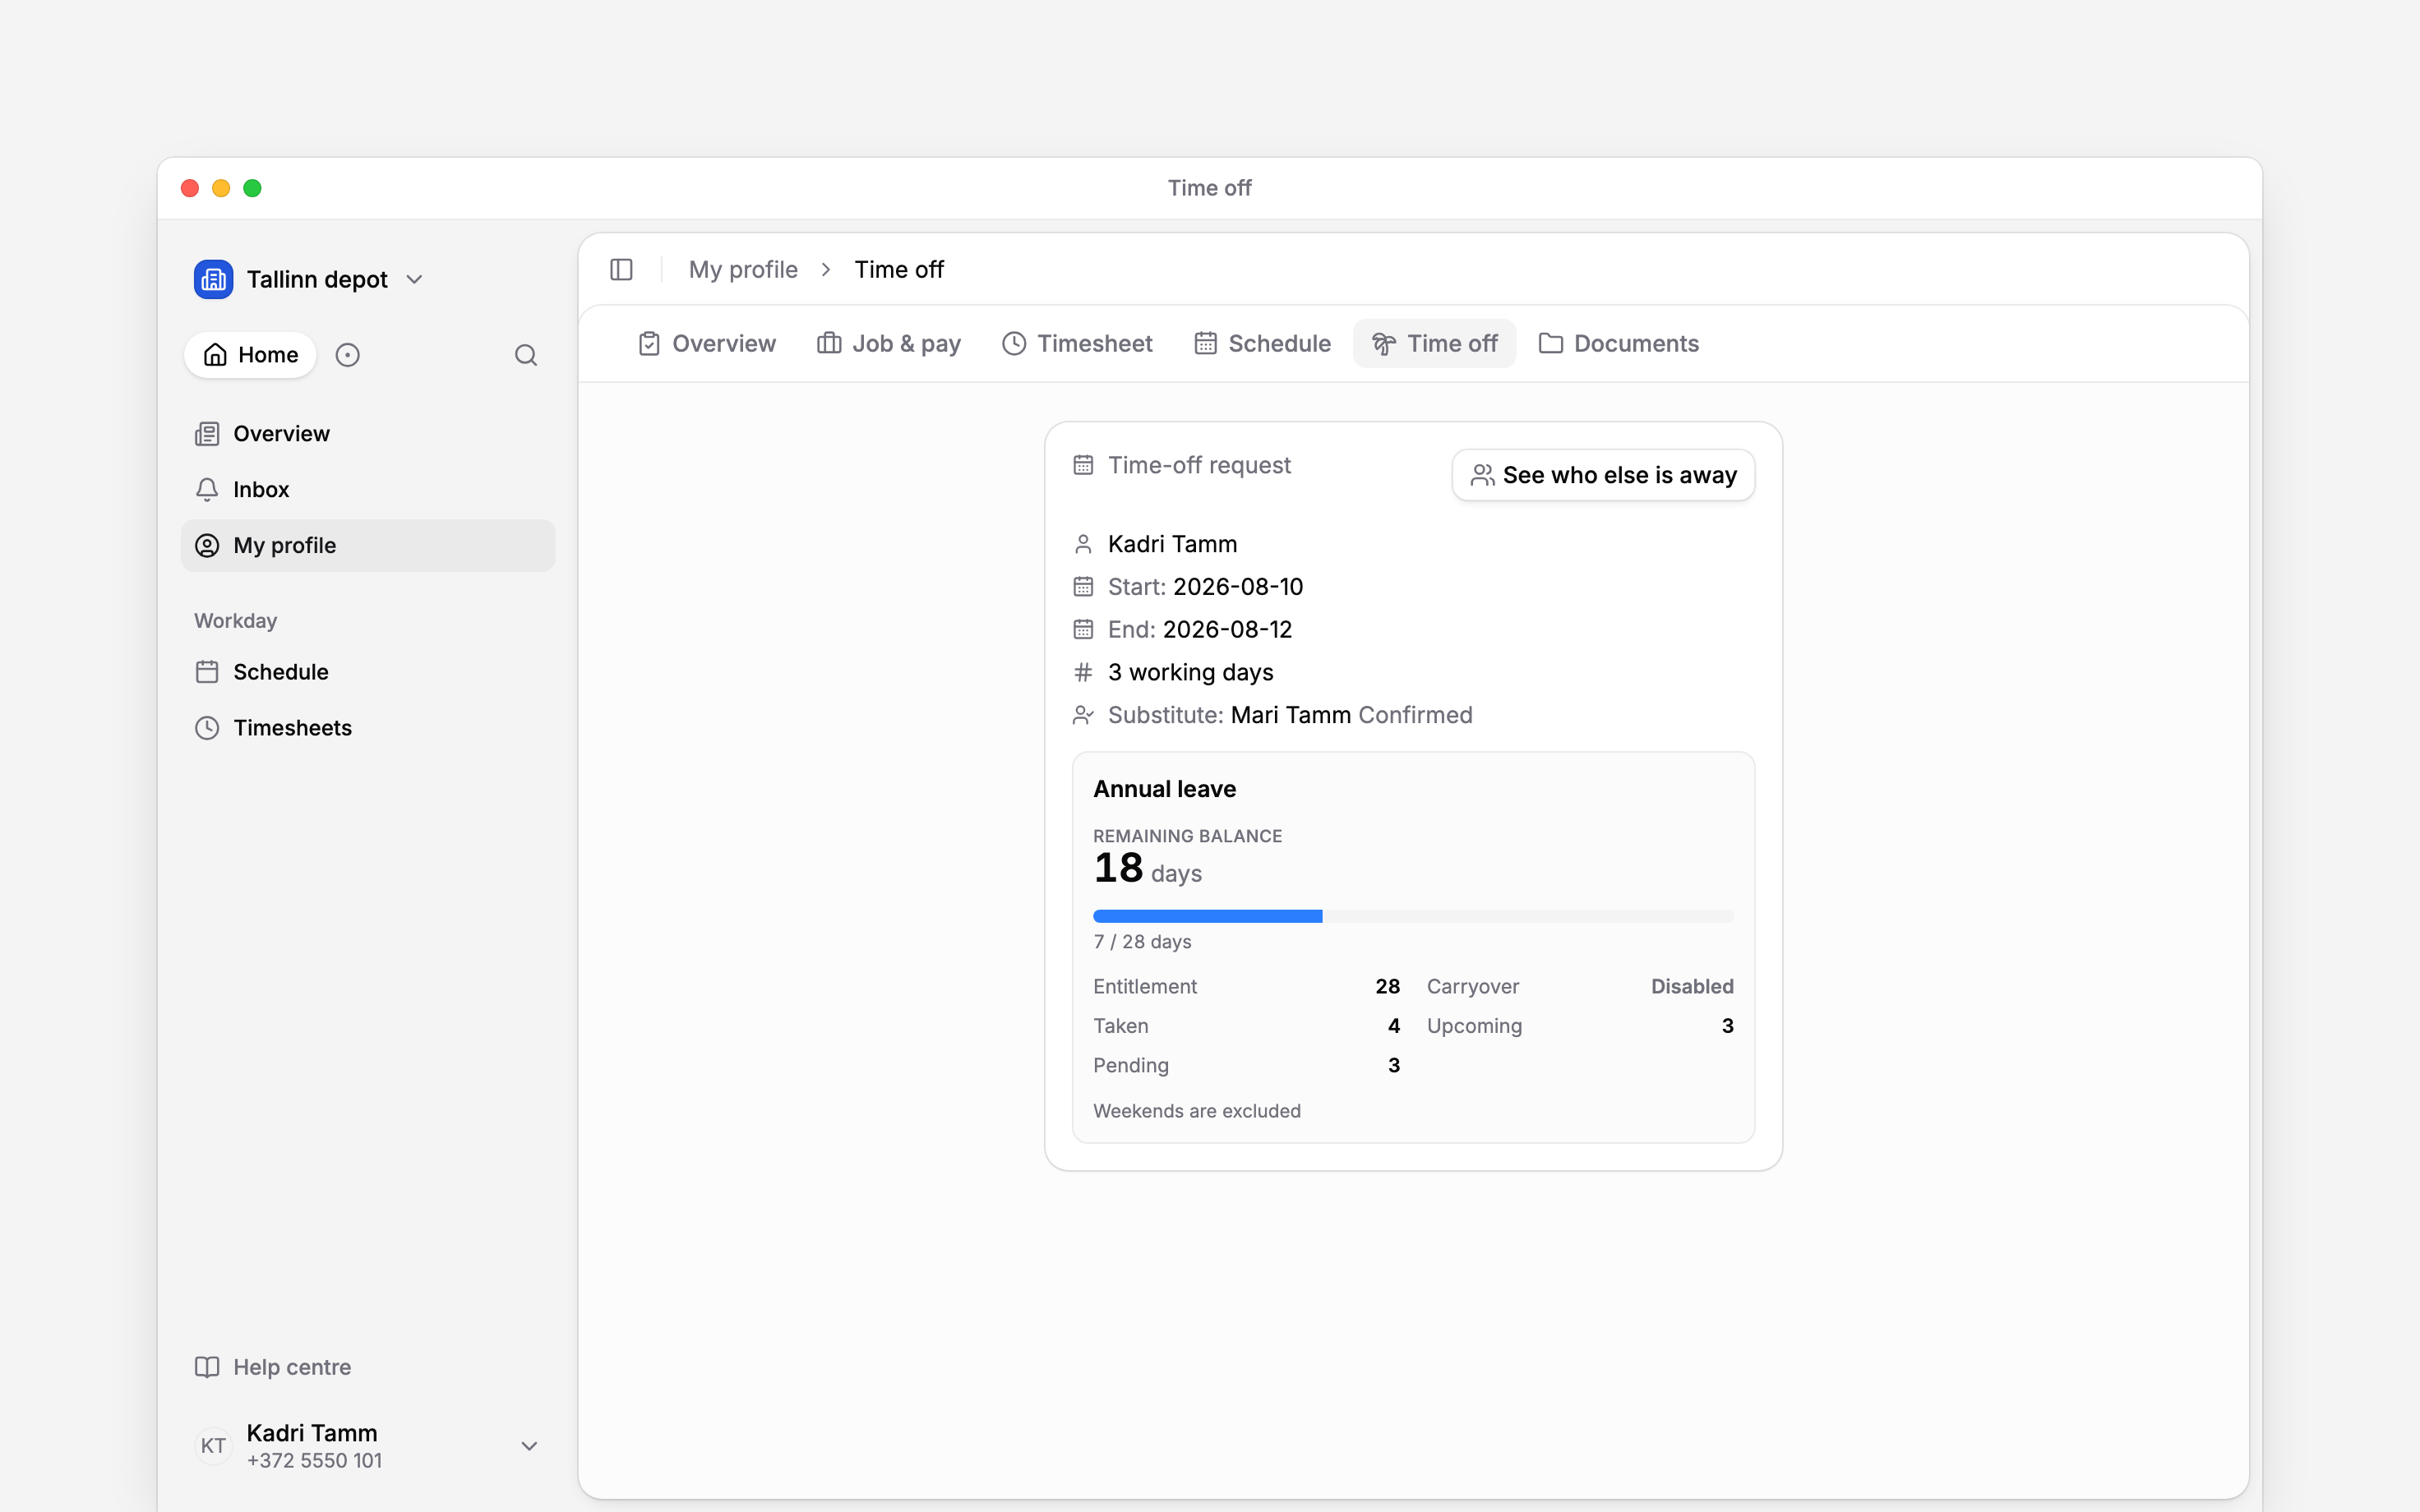Click the Mari Tamm substitute name
This screenshot has width=2420, height=1512.
1291,715
